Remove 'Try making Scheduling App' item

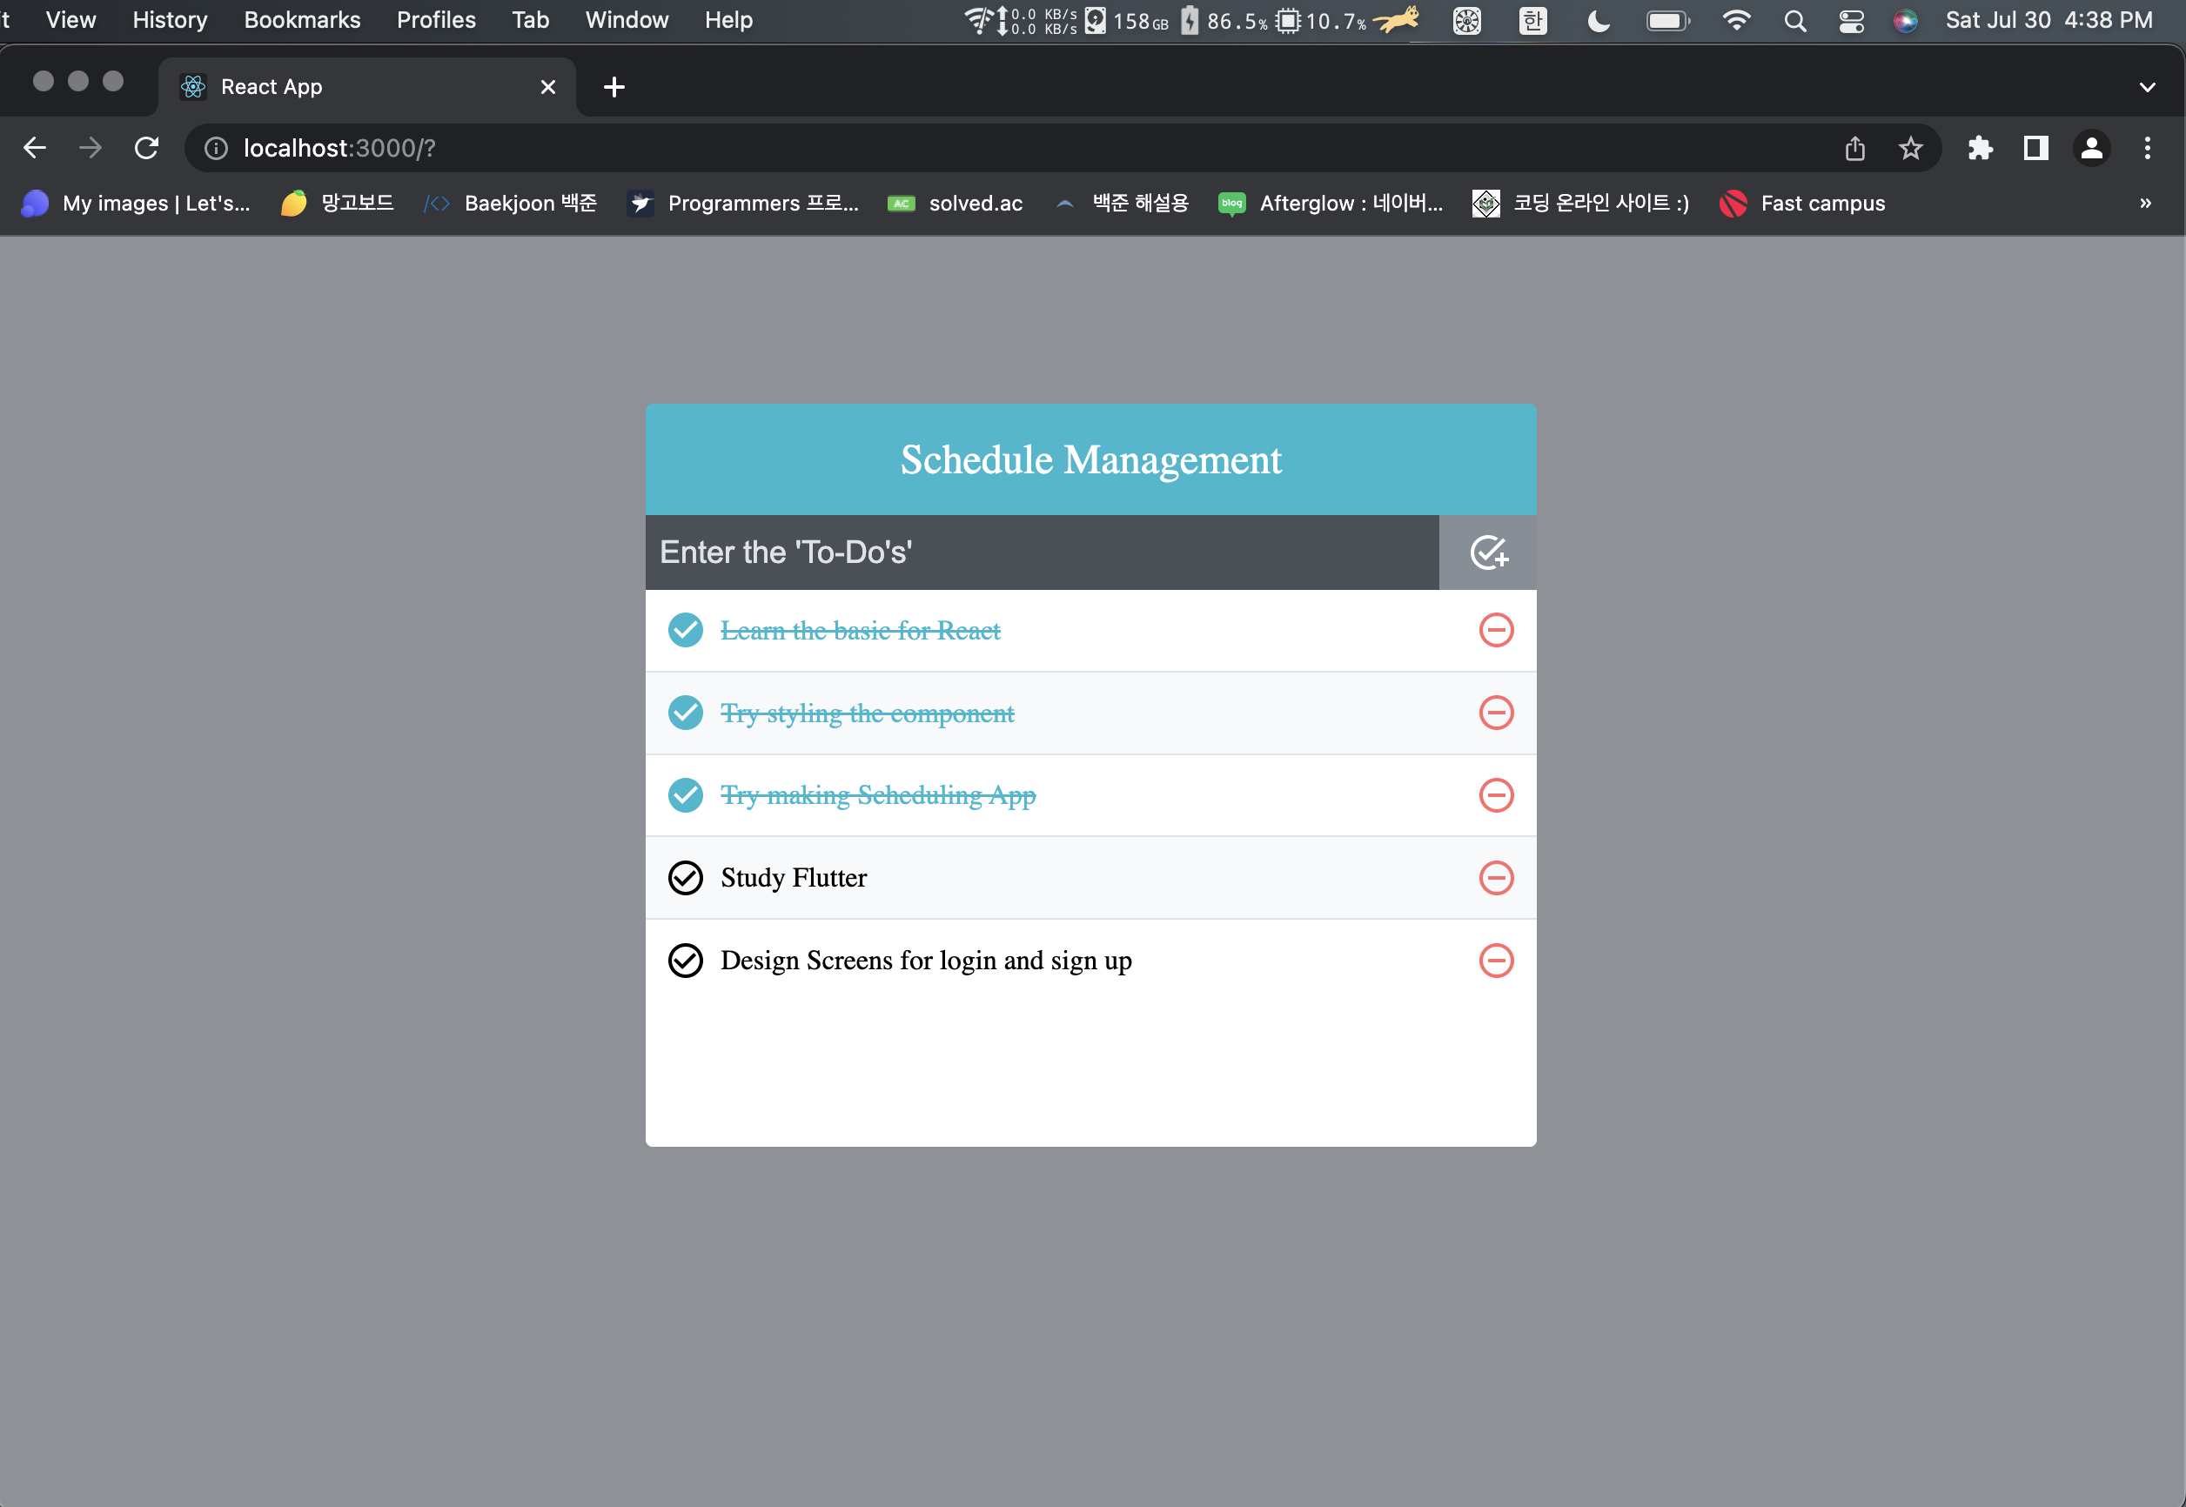tap(1496, 795)
